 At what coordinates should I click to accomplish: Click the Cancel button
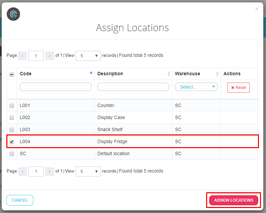pyautogui.click(x=20, y=200)
